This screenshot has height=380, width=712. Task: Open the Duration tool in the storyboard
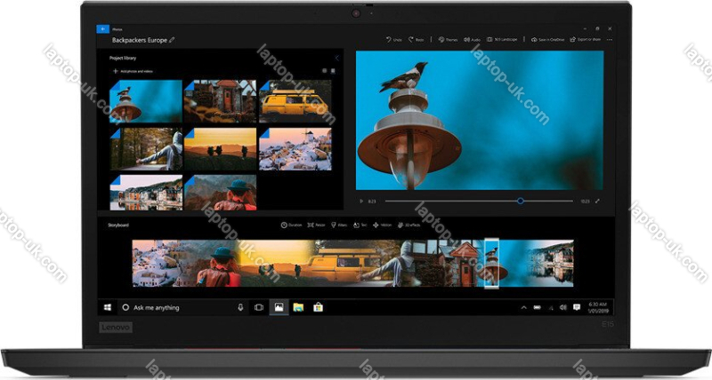291,226
